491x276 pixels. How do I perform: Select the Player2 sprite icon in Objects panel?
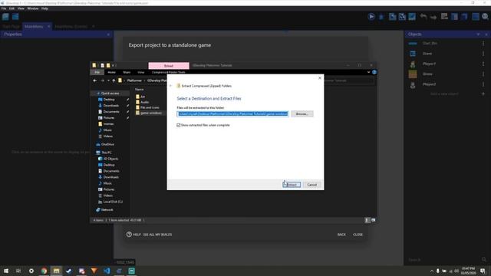tap(413, 84)
